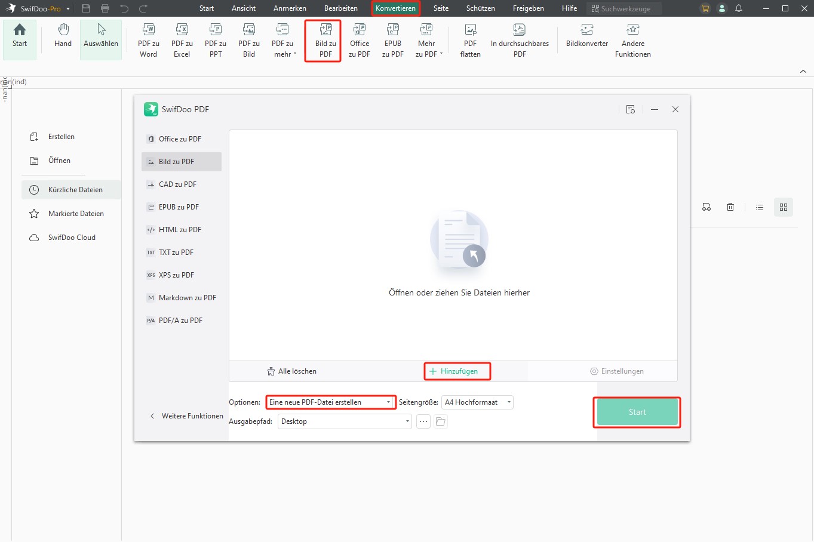Open EPUB zu PDF in ribbon
The image size is (814, 542).
tap(393, 41)
